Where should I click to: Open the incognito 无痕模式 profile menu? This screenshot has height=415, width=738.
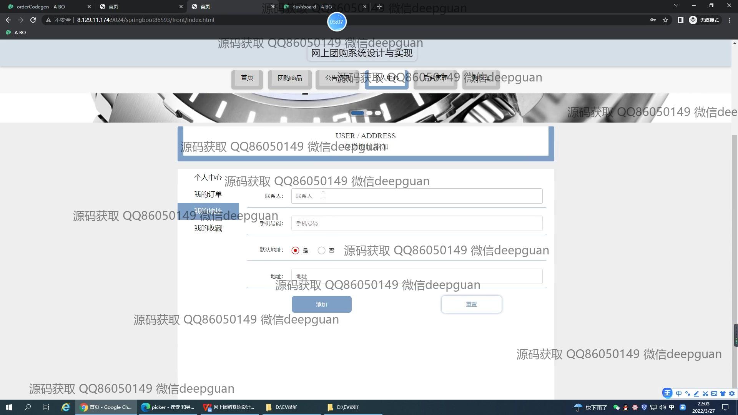point(704,20)
